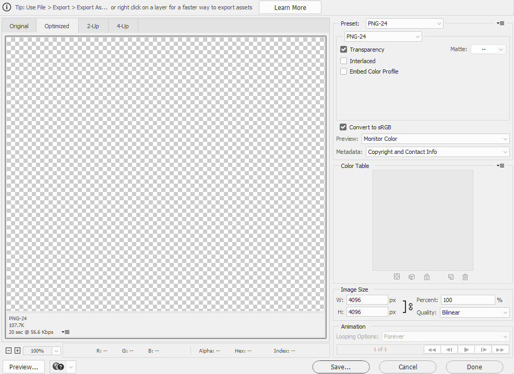Delete selected color using the trash icon
This screenshot has height=374, width=514.
[x=465, y=276]
